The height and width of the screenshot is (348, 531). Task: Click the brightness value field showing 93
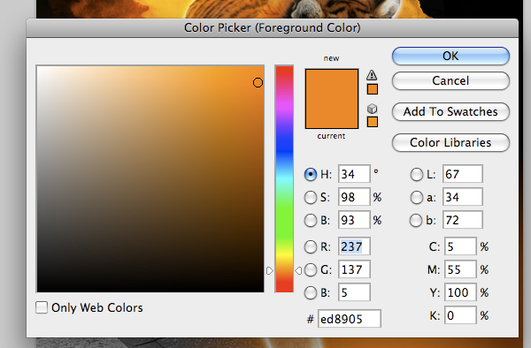click(x=354, y=220)
